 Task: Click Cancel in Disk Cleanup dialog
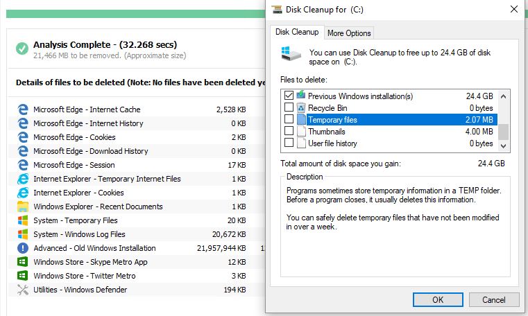coord(493,299)
